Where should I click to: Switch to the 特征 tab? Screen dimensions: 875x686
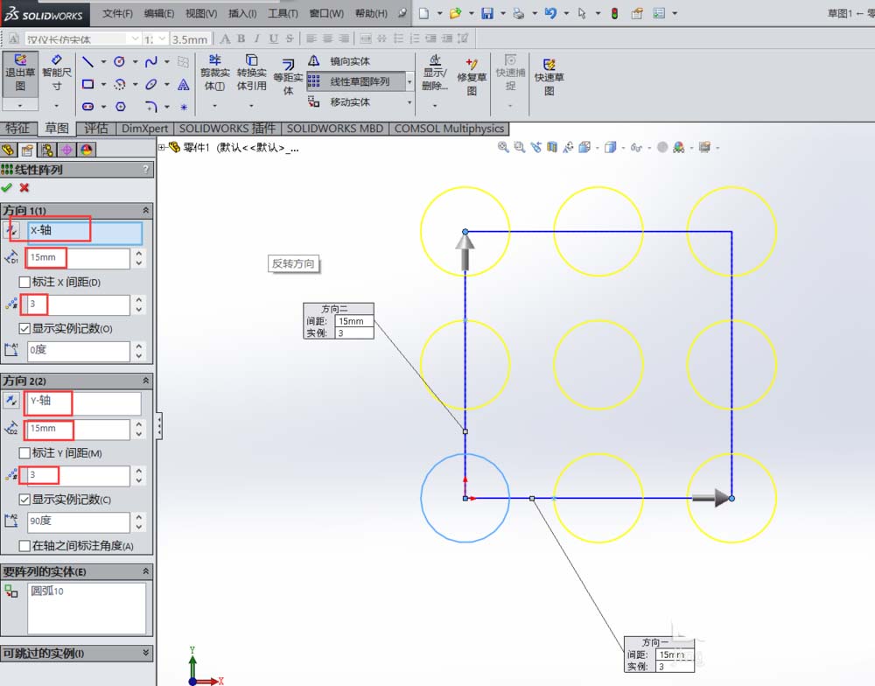19,128
